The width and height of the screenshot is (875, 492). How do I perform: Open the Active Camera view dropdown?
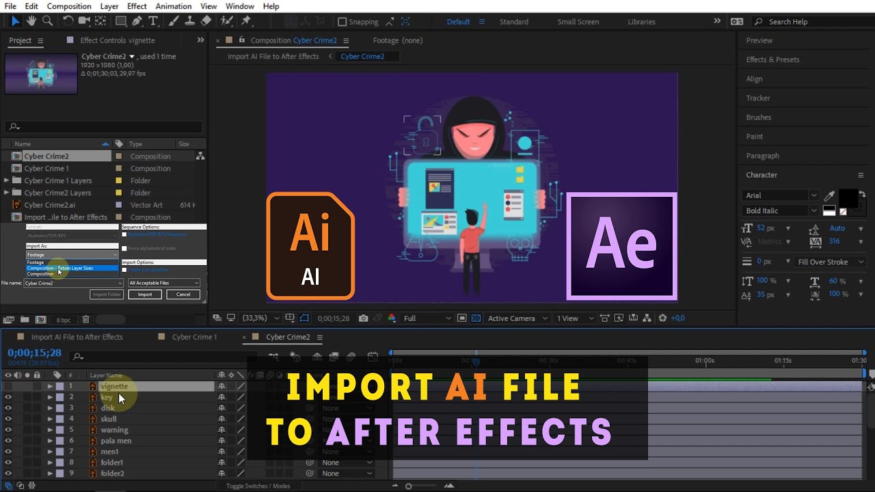[517, 318]
